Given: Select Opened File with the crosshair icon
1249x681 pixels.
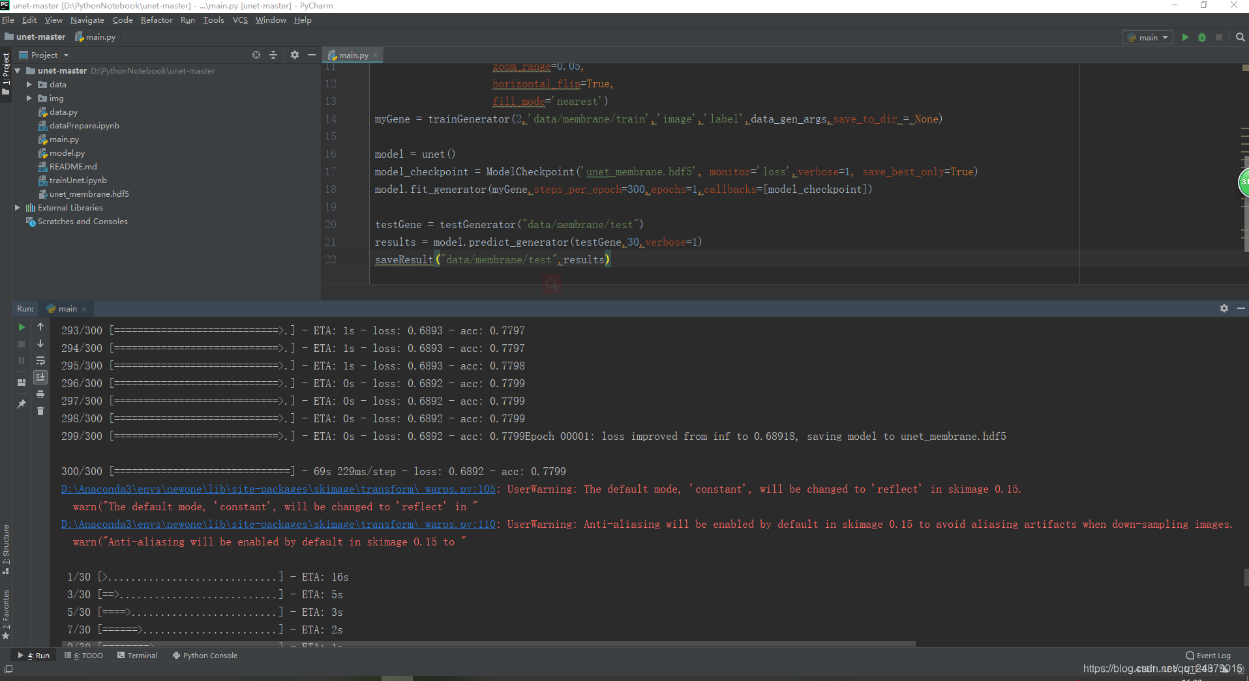Looking at the screenshot, I should [256, 55].
